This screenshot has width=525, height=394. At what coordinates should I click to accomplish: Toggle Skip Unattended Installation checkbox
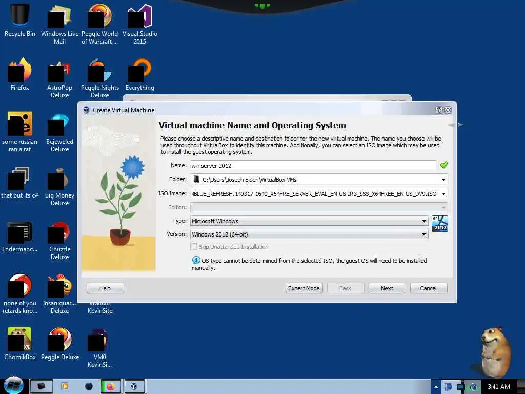193,247
